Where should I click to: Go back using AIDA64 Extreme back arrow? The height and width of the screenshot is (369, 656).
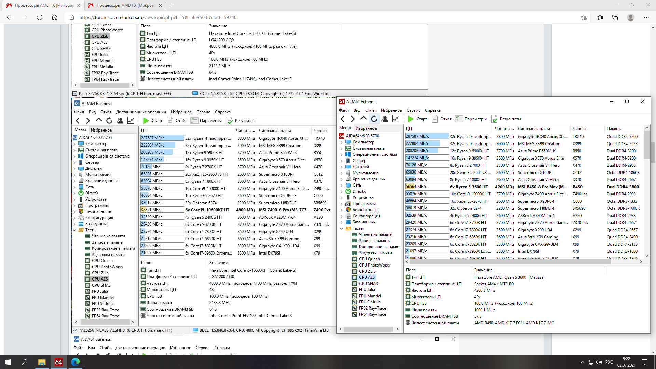click(343, 119)
